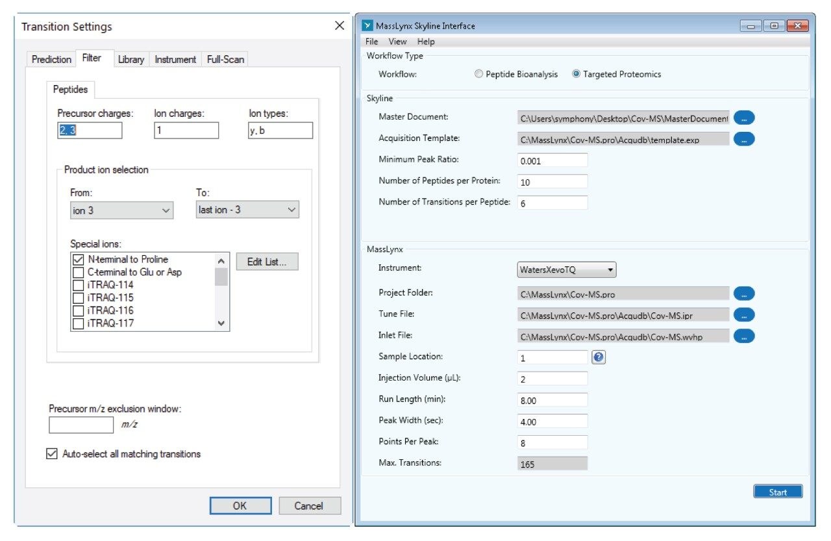Click the Ion charges field
This screenshot has width=831, height=541.
pos(186,131)
